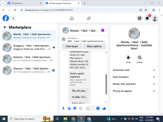The image size is (163, 122).
Task: Click scroll-down arrow of chat scrollbar
Action: tap(106, 102)
